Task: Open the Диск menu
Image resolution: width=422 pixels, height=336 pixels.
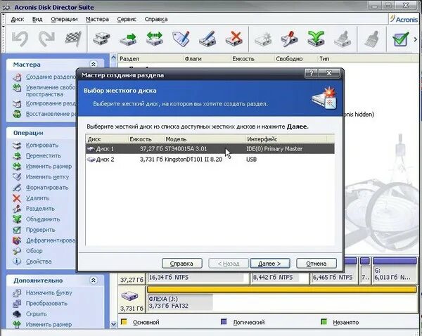Action: [x=18, y=20]
